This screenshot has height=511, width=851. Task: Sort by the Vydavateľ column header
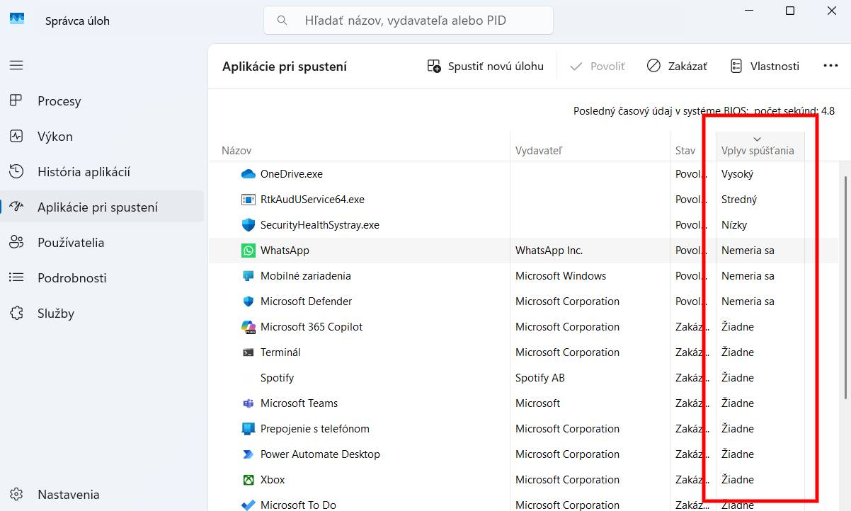(590, 147)
